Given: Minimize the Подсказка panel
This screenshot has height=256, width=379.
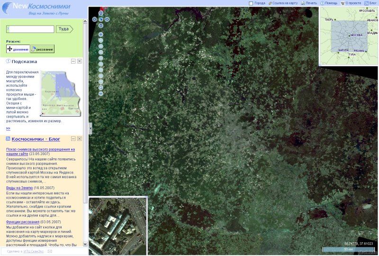Looking at the screenshot, I should coord(73,61).
